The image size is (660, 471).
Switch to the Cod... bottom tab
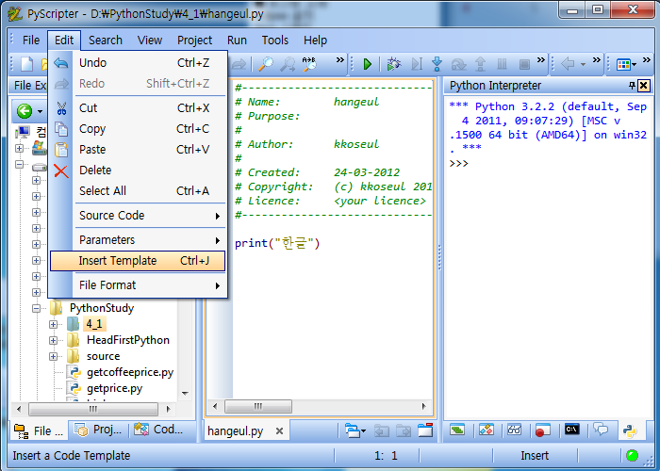pyautogui.click(x=158, y=430)
